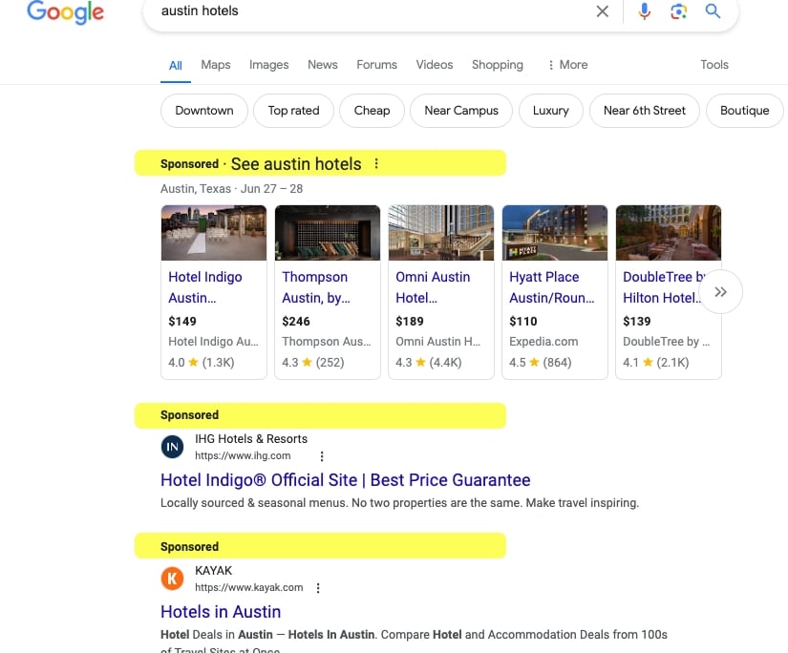788x653 pixels.
Task: Apply the Near Campus filter chip
Action: tap(461, 111)
